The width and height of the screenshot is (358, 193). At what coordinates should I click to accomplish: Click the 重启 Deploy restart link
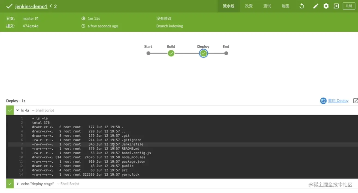click(x=338, y=101)
